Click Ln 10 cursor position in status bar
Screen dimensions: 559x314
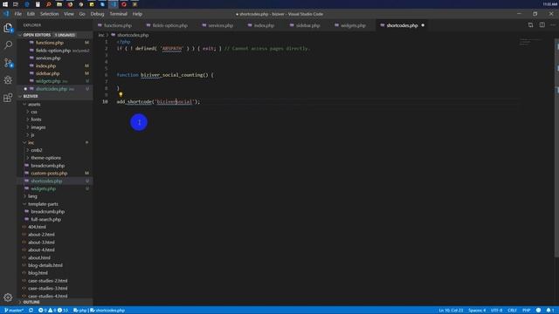[x=451, y=311]
